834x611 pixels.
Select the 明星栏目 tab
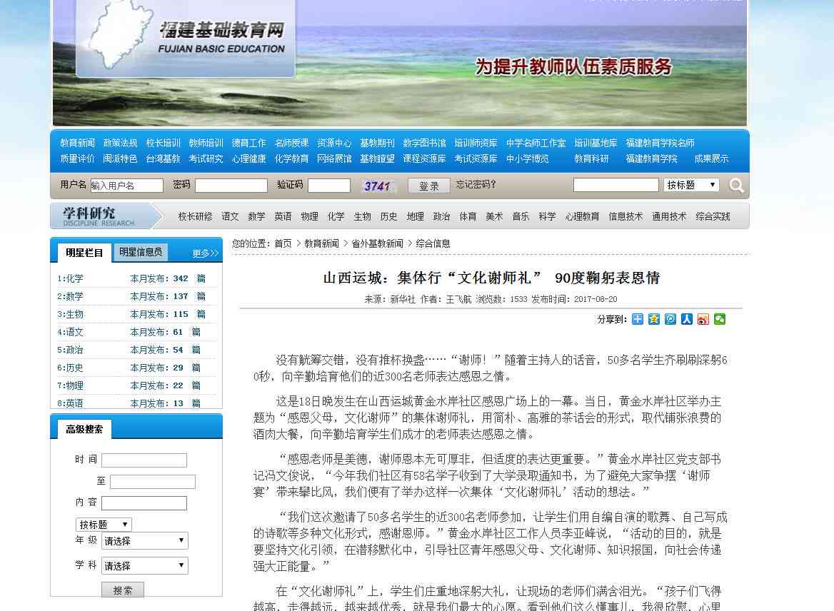click(84, 253)
